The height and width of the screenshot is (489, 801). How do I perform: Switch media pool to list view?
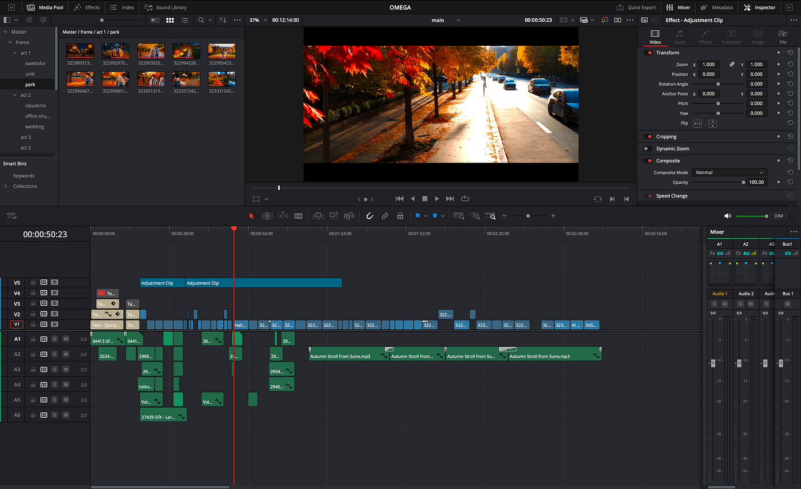(184, 20)
